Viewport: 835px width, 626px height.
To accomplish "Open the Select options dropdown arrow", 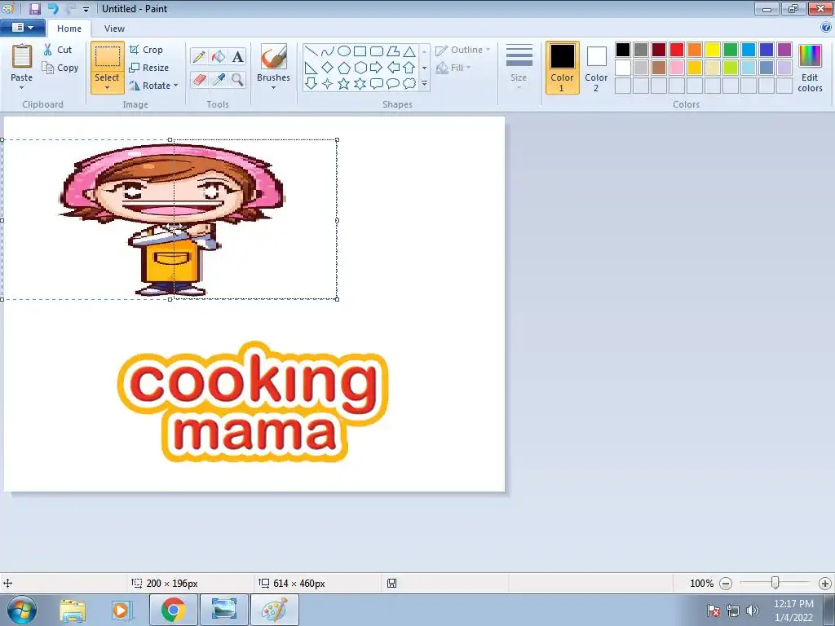I will (107, 88).
